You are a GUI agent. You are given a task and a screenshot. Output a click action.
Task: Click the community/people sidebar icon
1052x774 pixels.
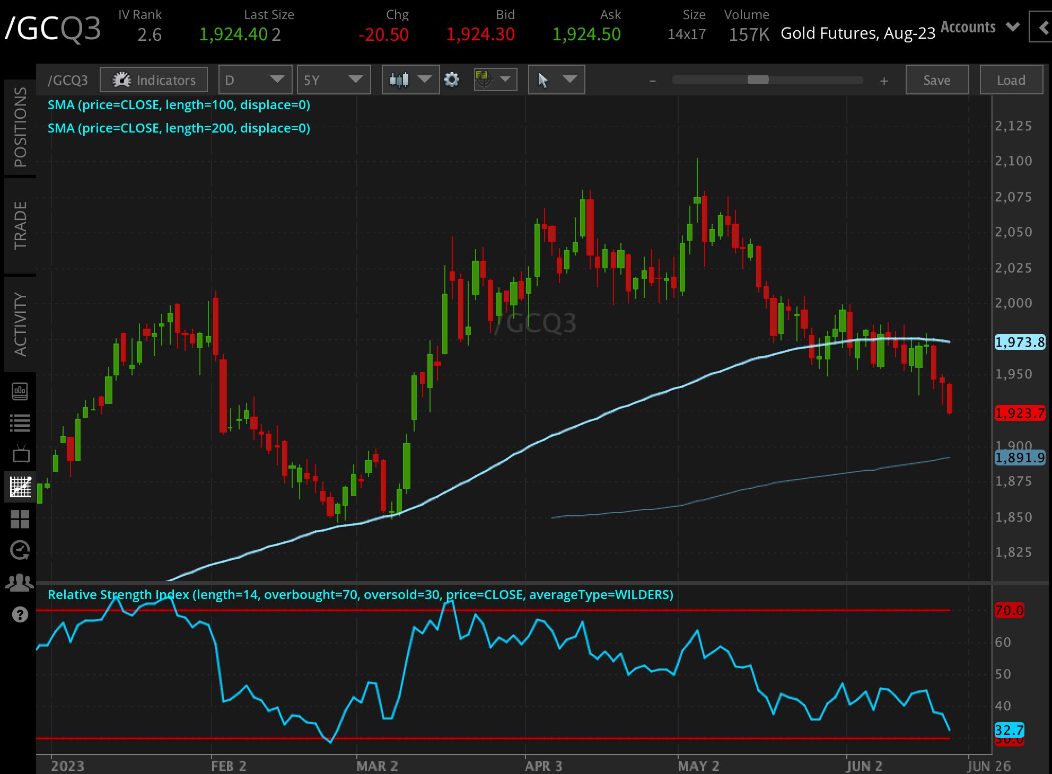20,582
